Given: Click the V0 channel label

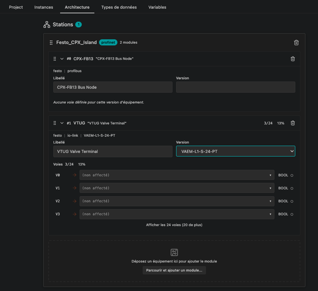Looking at the screenshot, I should [58, 175].
